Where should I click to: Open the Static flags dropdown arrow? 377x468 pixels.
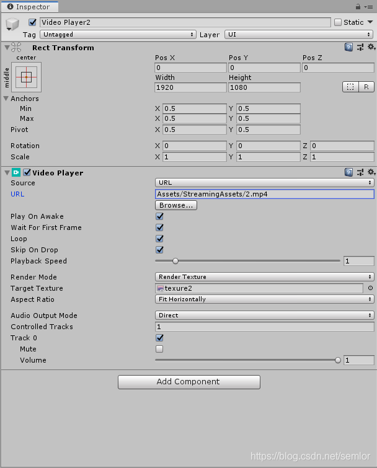[370, 22]
